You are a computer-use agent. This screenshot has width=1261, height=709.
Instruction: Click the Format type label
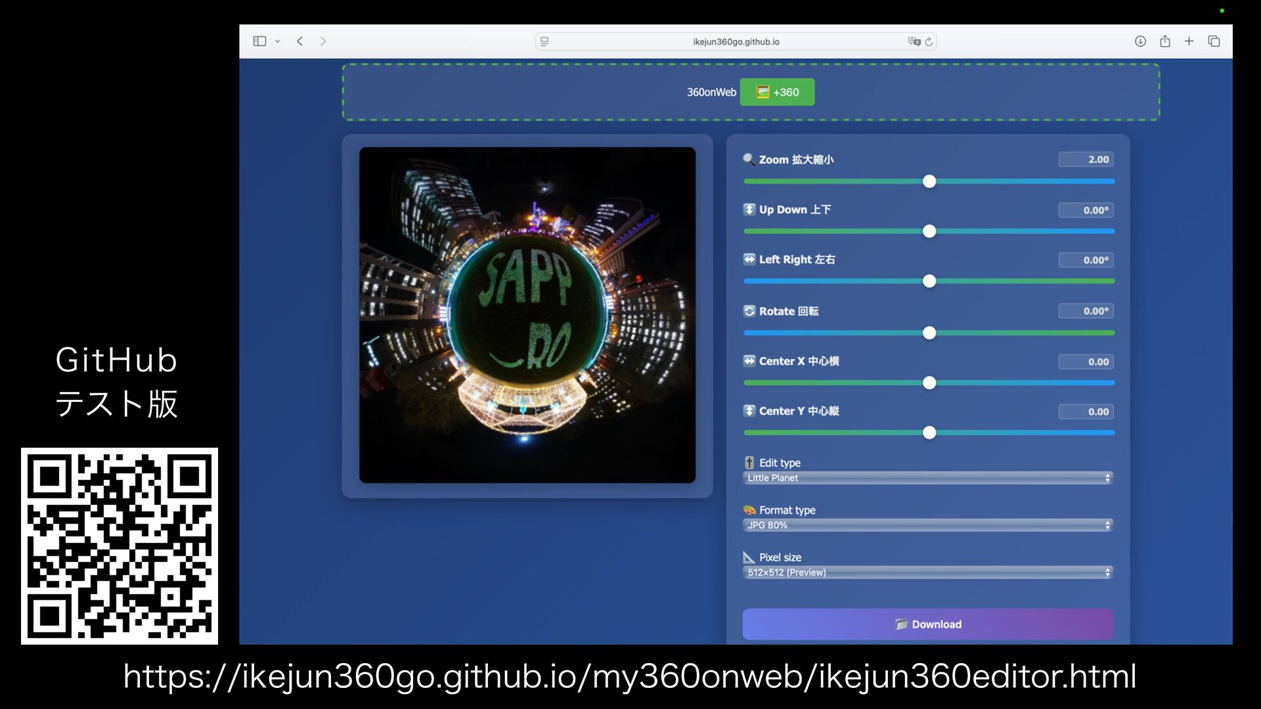coord(787,510)
